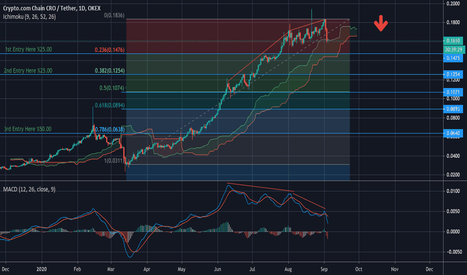The height and width of the screenshot is (275, 467).
Task: Click the countdown timer 20:39:29 label
Action: 453,49
